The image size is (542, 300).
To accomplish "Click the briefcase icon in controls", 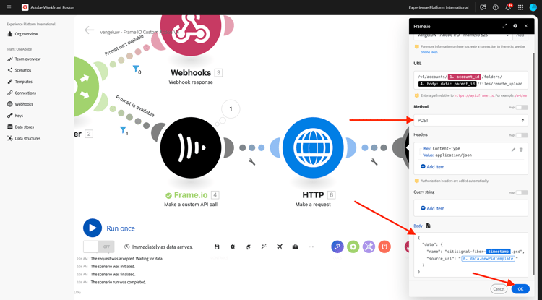I will tap(295, 247).
